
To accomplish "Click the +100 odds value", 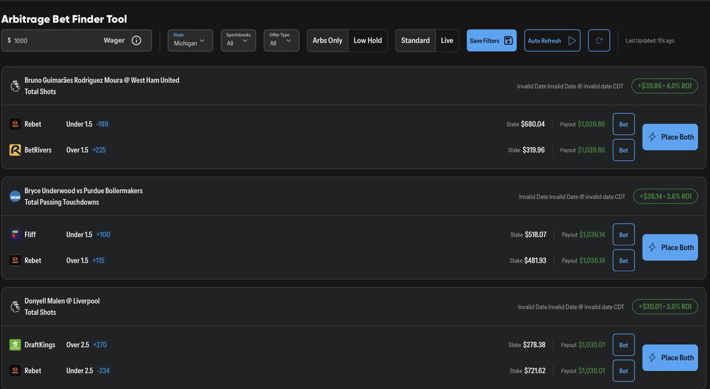I will click(x=103, y=235).
